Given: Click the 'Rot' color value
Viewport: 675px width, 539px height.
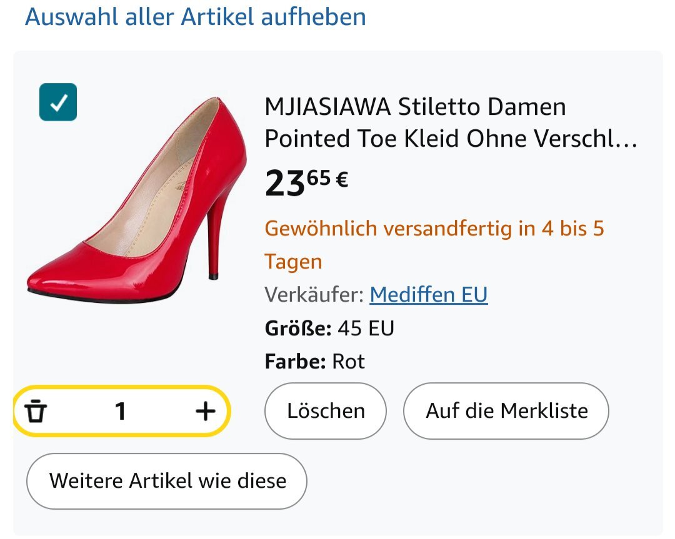Looking at the screenshot, I should click(348, 362).
